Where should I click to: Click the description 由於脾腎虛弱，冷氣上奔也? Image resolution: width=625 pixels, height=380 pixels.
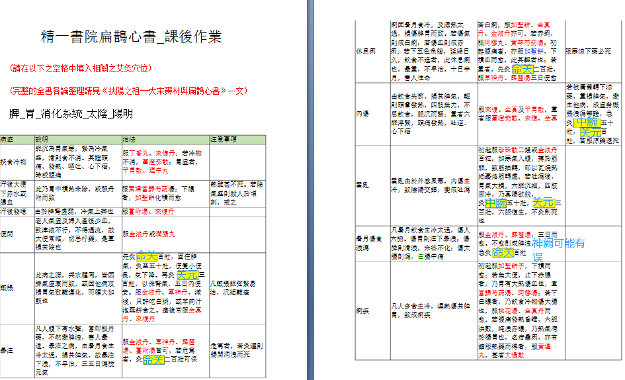coord(74,212)
